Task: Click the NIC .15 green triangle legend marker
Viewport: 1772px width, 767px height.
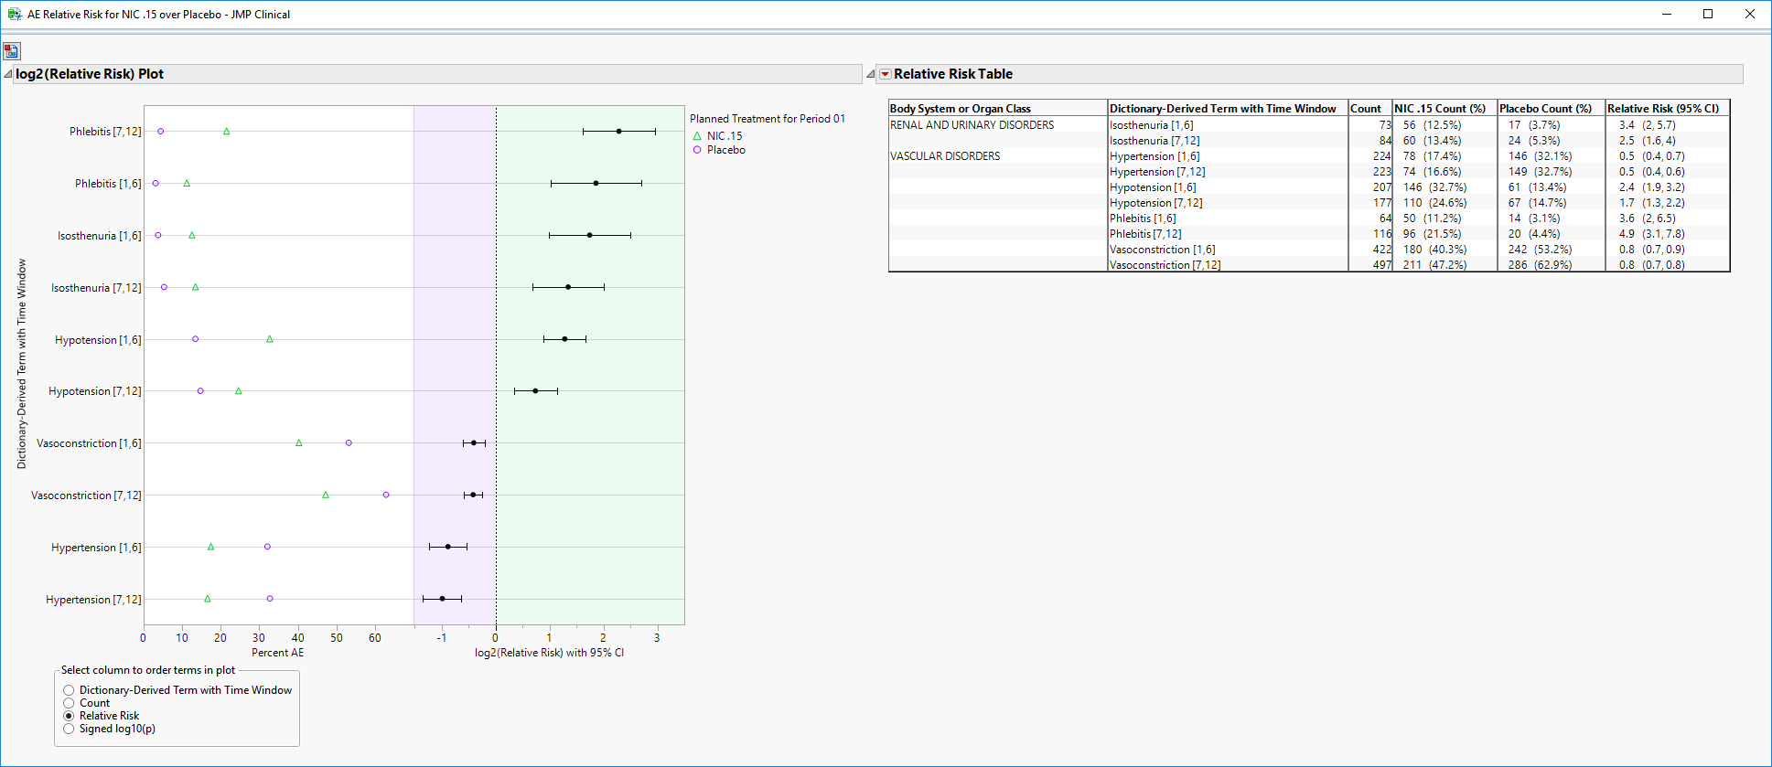Action: (x=697, y=136)
